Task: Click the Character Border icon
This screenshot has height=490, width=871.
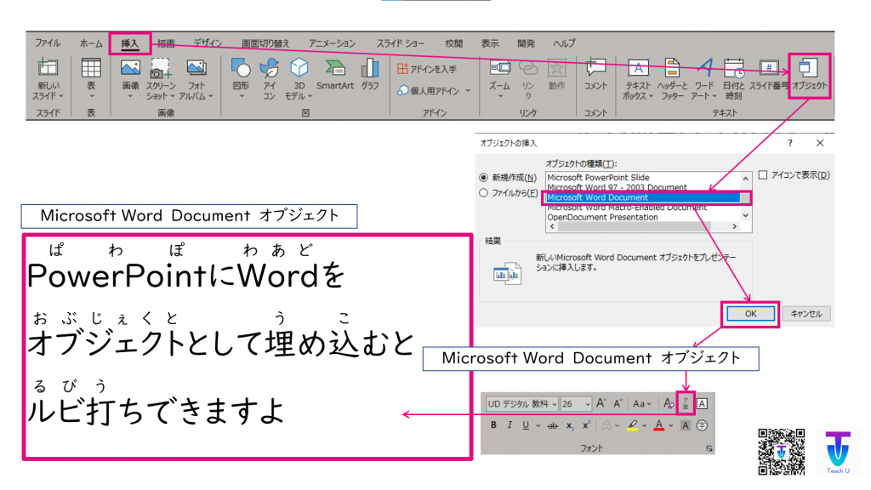Action: coord(702,404)
